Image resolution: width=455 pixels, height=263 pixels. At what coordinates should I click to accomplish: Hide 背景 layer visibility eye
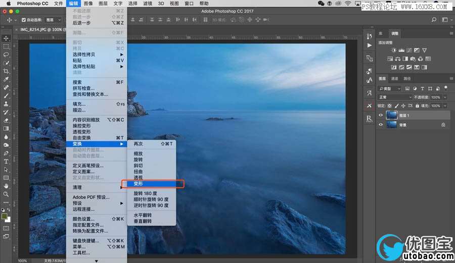tap(381, 125)
